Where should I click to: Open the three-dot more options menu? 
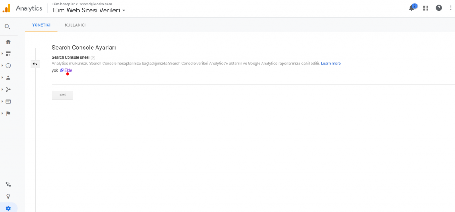pyautogui.click(x=451, y=8)
